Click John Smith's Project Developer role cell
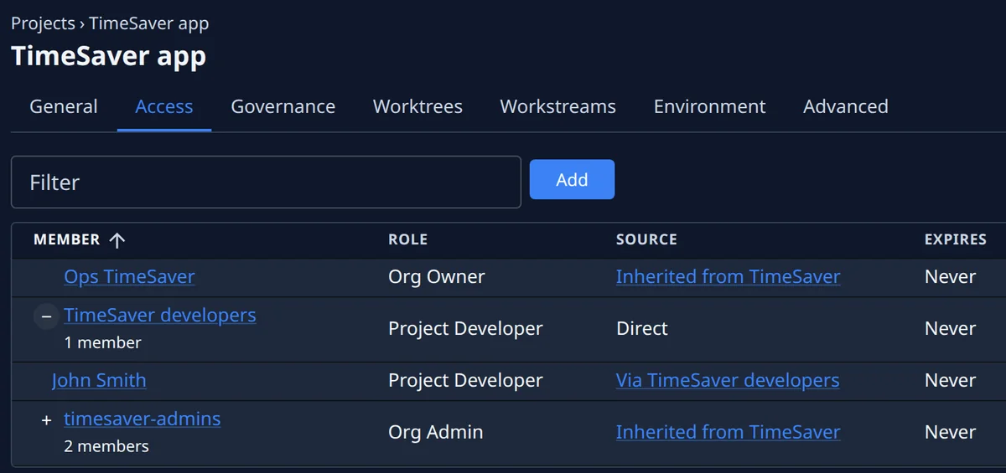The width and height of the screenshot is (1006, 473). click(465, 380)
